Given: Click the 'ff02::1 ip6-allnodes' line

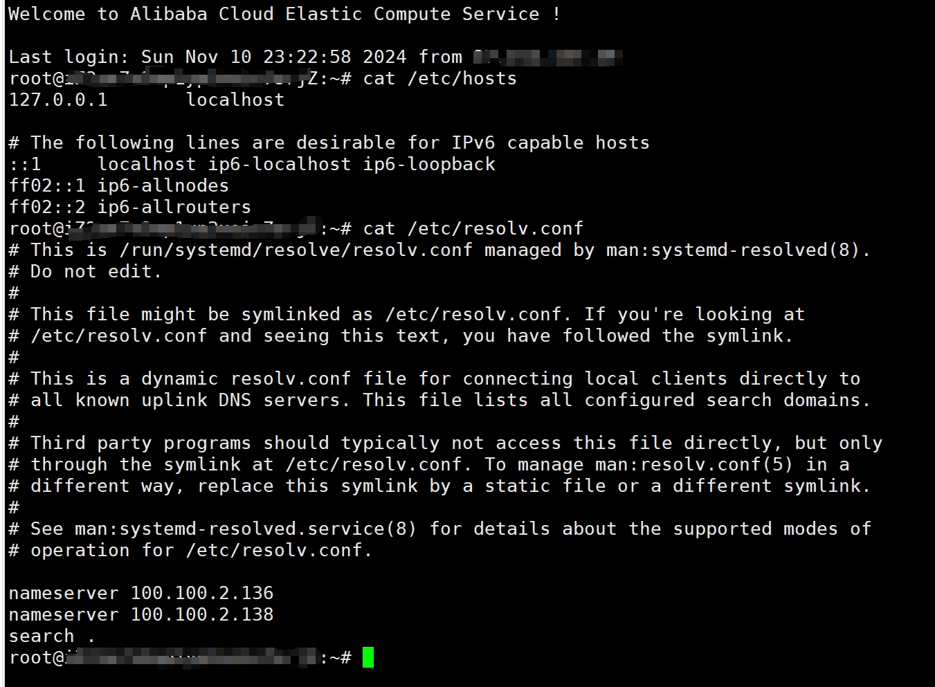Looking at the screenshot, I should [x=119, y=185].
